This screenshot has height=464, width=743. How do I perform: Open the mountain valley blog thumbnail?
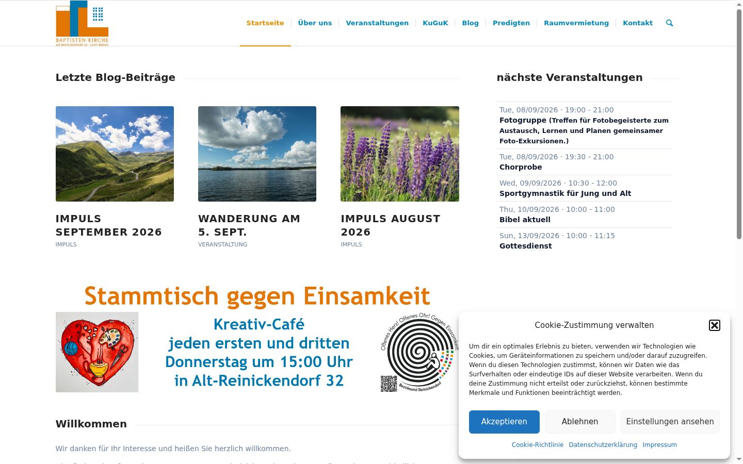click(115, 154)
